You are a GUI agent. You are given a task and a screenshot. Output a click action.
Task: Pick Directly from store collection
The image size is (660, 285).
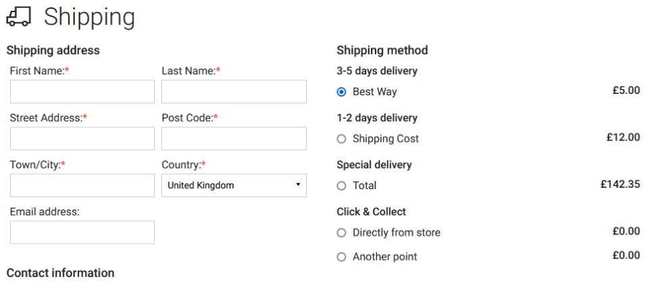(x=341, y=233)
